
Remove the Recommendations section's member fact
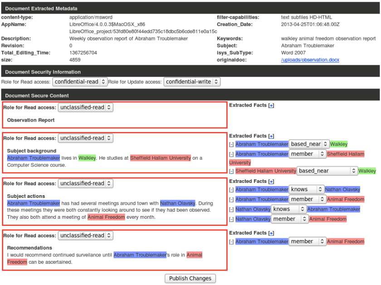tap(231, 242)
